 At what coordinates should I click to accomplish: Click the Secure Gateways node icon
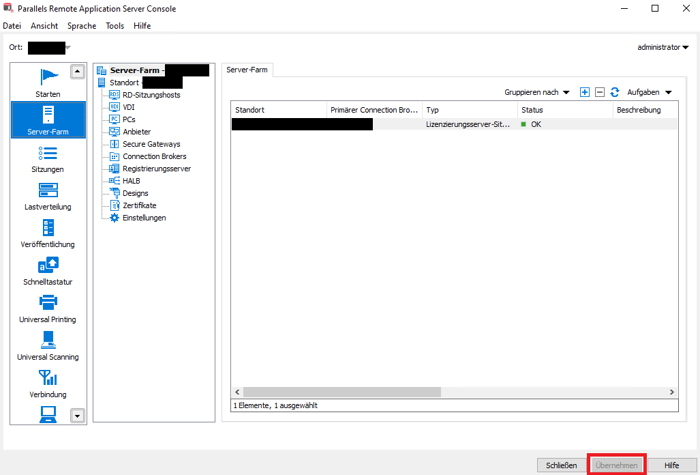pyautogui.click(x=115, y=144)
